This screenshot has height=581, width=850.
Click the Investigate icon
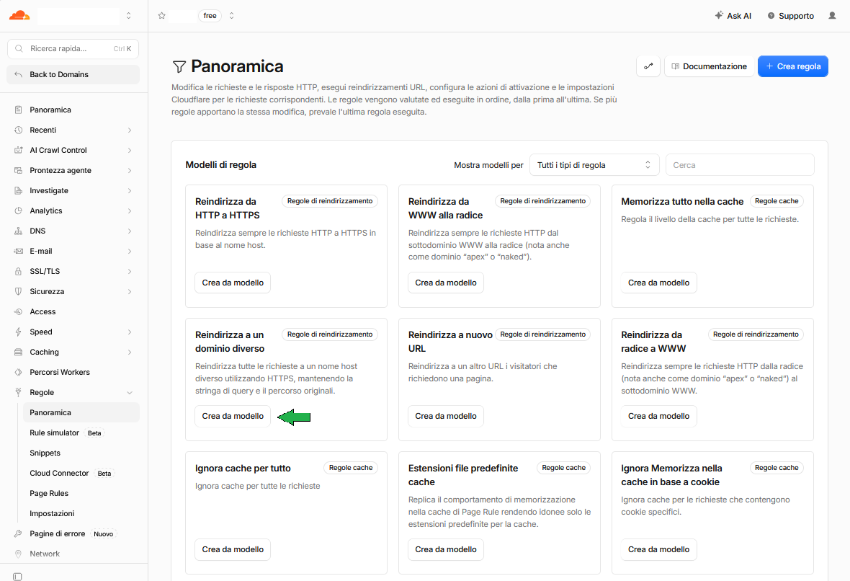[x=19, y=190]
